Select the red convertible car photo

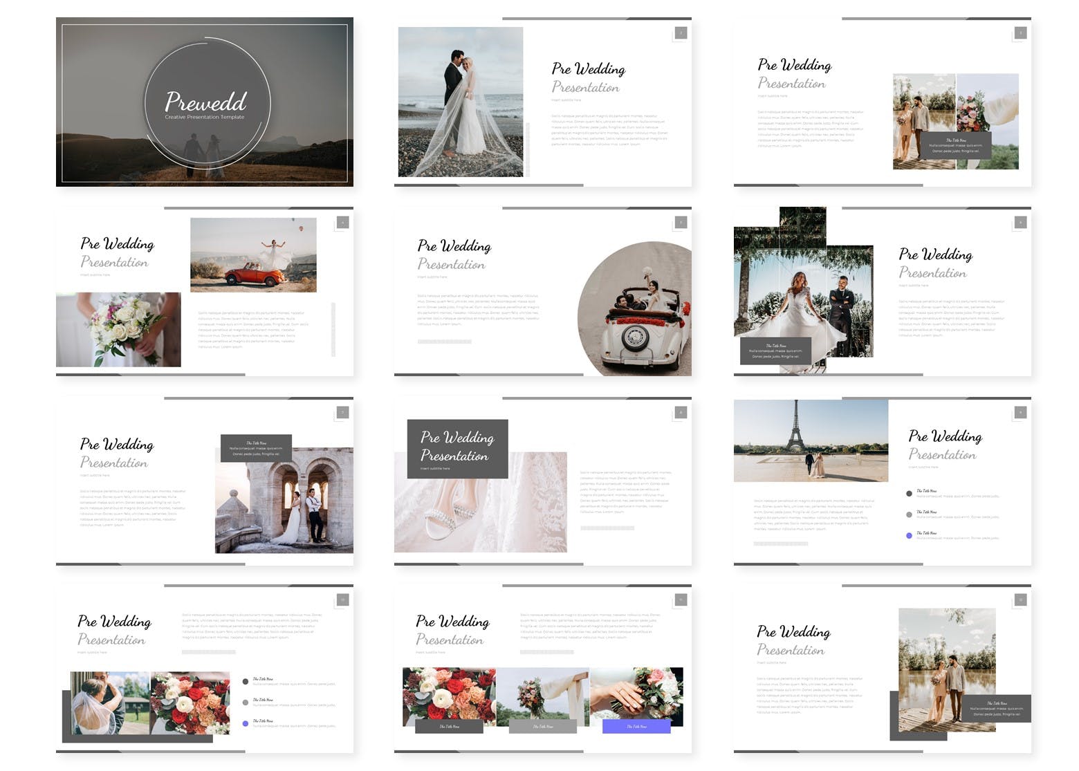coord(253,254)
